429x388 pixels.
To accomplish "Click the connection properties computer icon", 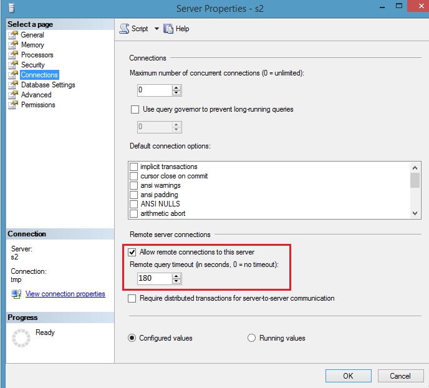I will point(16,294).
